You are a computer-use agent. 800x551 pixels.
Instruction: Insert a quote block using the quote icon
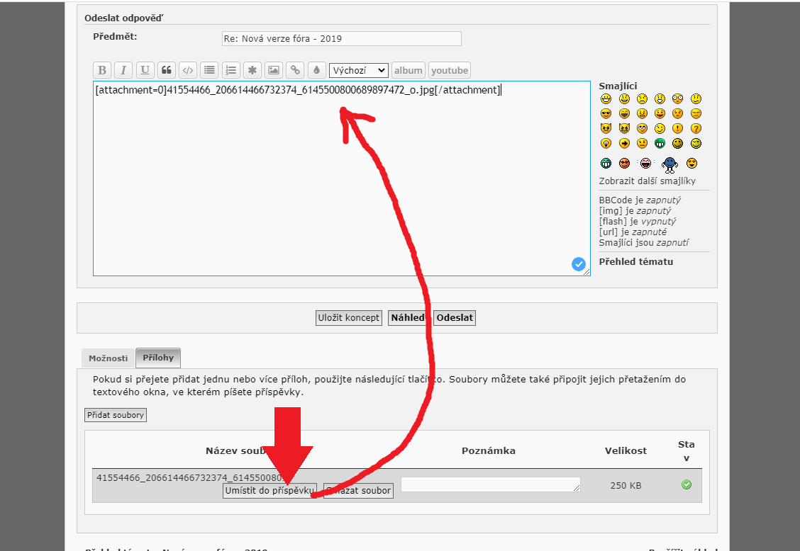pos(167,70)
